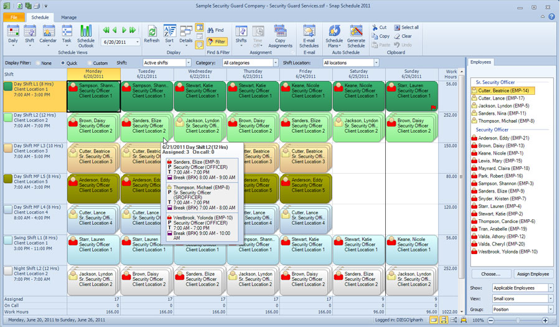Click Select all
This screenshot has width=560, height=327.
[406, 27]
